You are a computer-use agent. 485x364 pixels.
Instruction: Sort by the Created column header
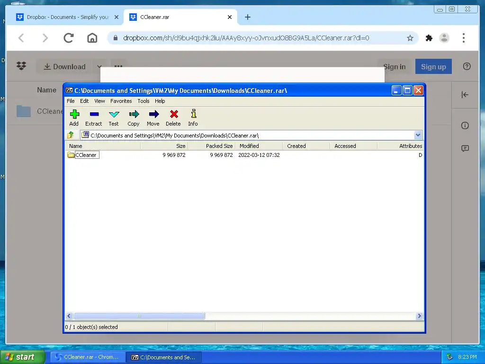click(306, 146)
